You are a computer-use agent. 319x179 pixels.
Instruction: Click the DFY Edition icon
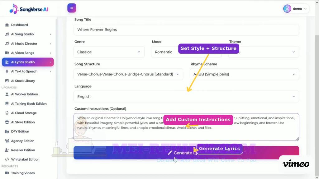point(7,131)
